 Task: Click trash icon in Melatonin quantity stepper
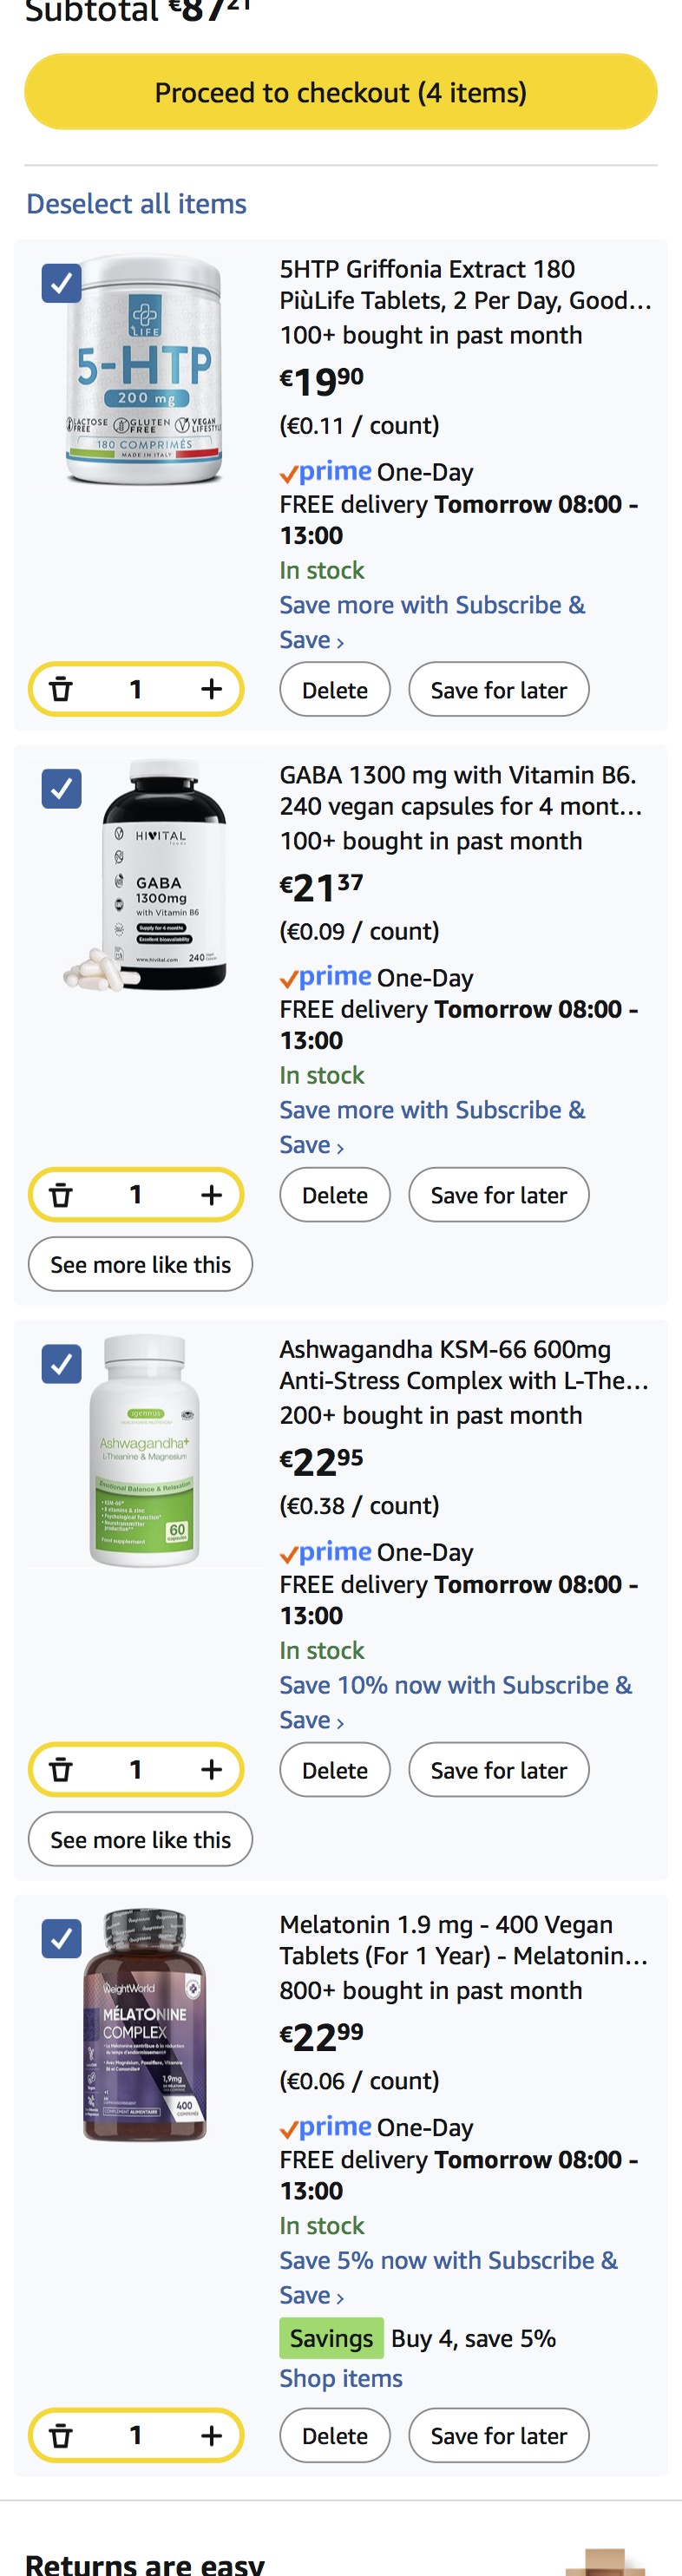tap(61, 2435)
